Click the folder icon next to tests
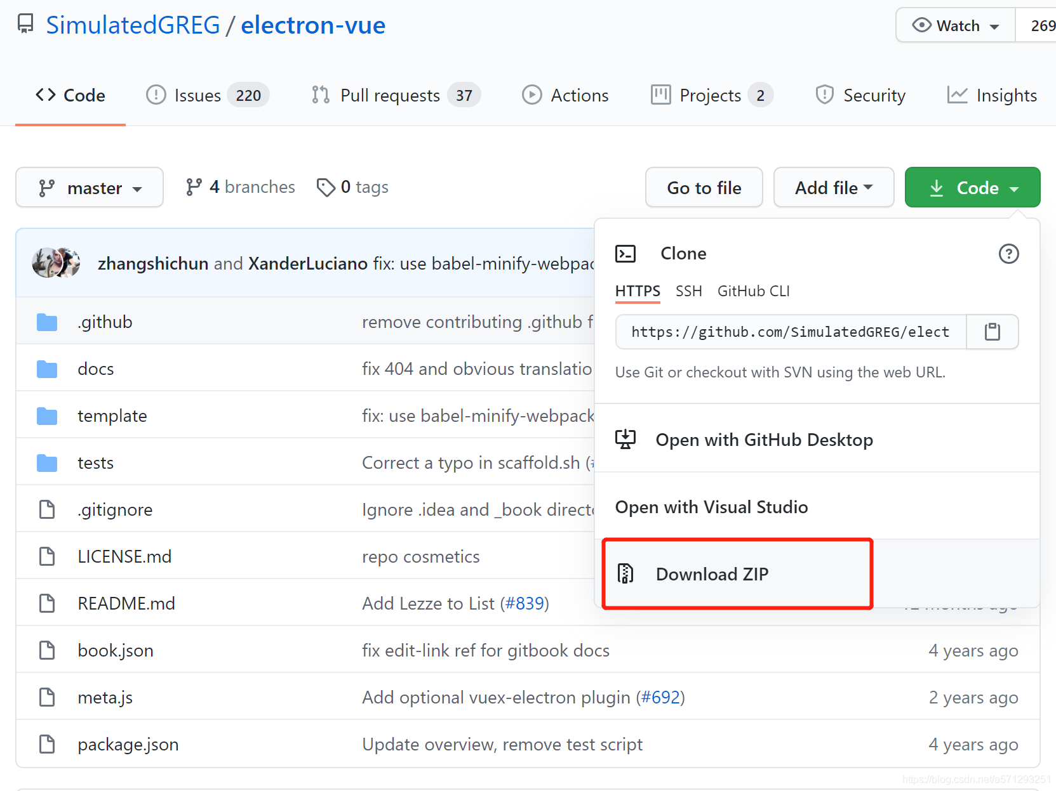 pyautogui.click(x=47, y=463)
